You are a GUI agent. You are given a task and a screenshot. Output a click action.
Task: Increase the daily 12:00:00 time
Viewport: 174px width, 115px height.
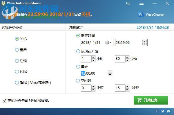(x=110, y=72)
